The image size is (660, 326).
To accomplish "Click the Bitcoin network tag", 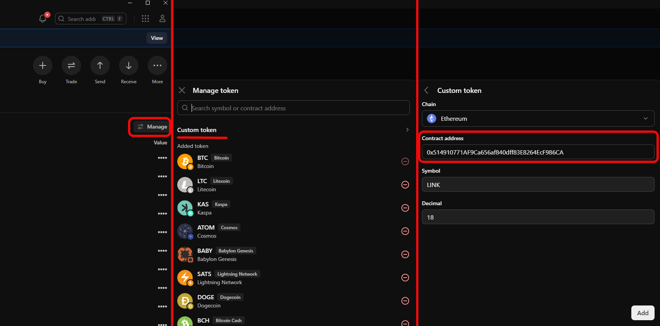I will point(221,158).
